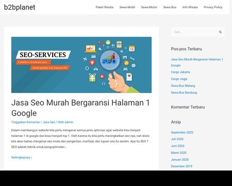This screenshot has width=232, height=186.
Task: Open Cargo Jakarta recent post
Action: (180, 72)
